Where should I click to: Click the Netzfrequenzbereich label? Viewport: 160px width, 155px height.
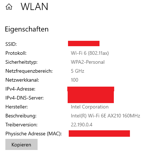pos(29,71)
